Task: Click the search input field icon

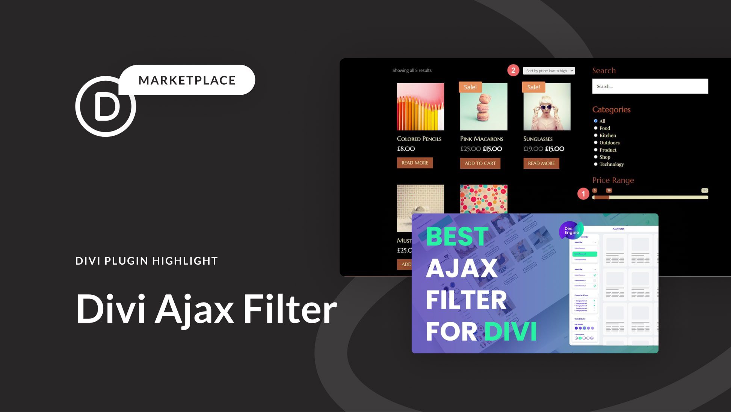Action: pos(649,86)
